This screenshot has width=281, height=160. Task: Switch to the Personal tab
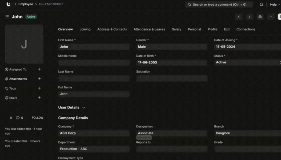194,29
